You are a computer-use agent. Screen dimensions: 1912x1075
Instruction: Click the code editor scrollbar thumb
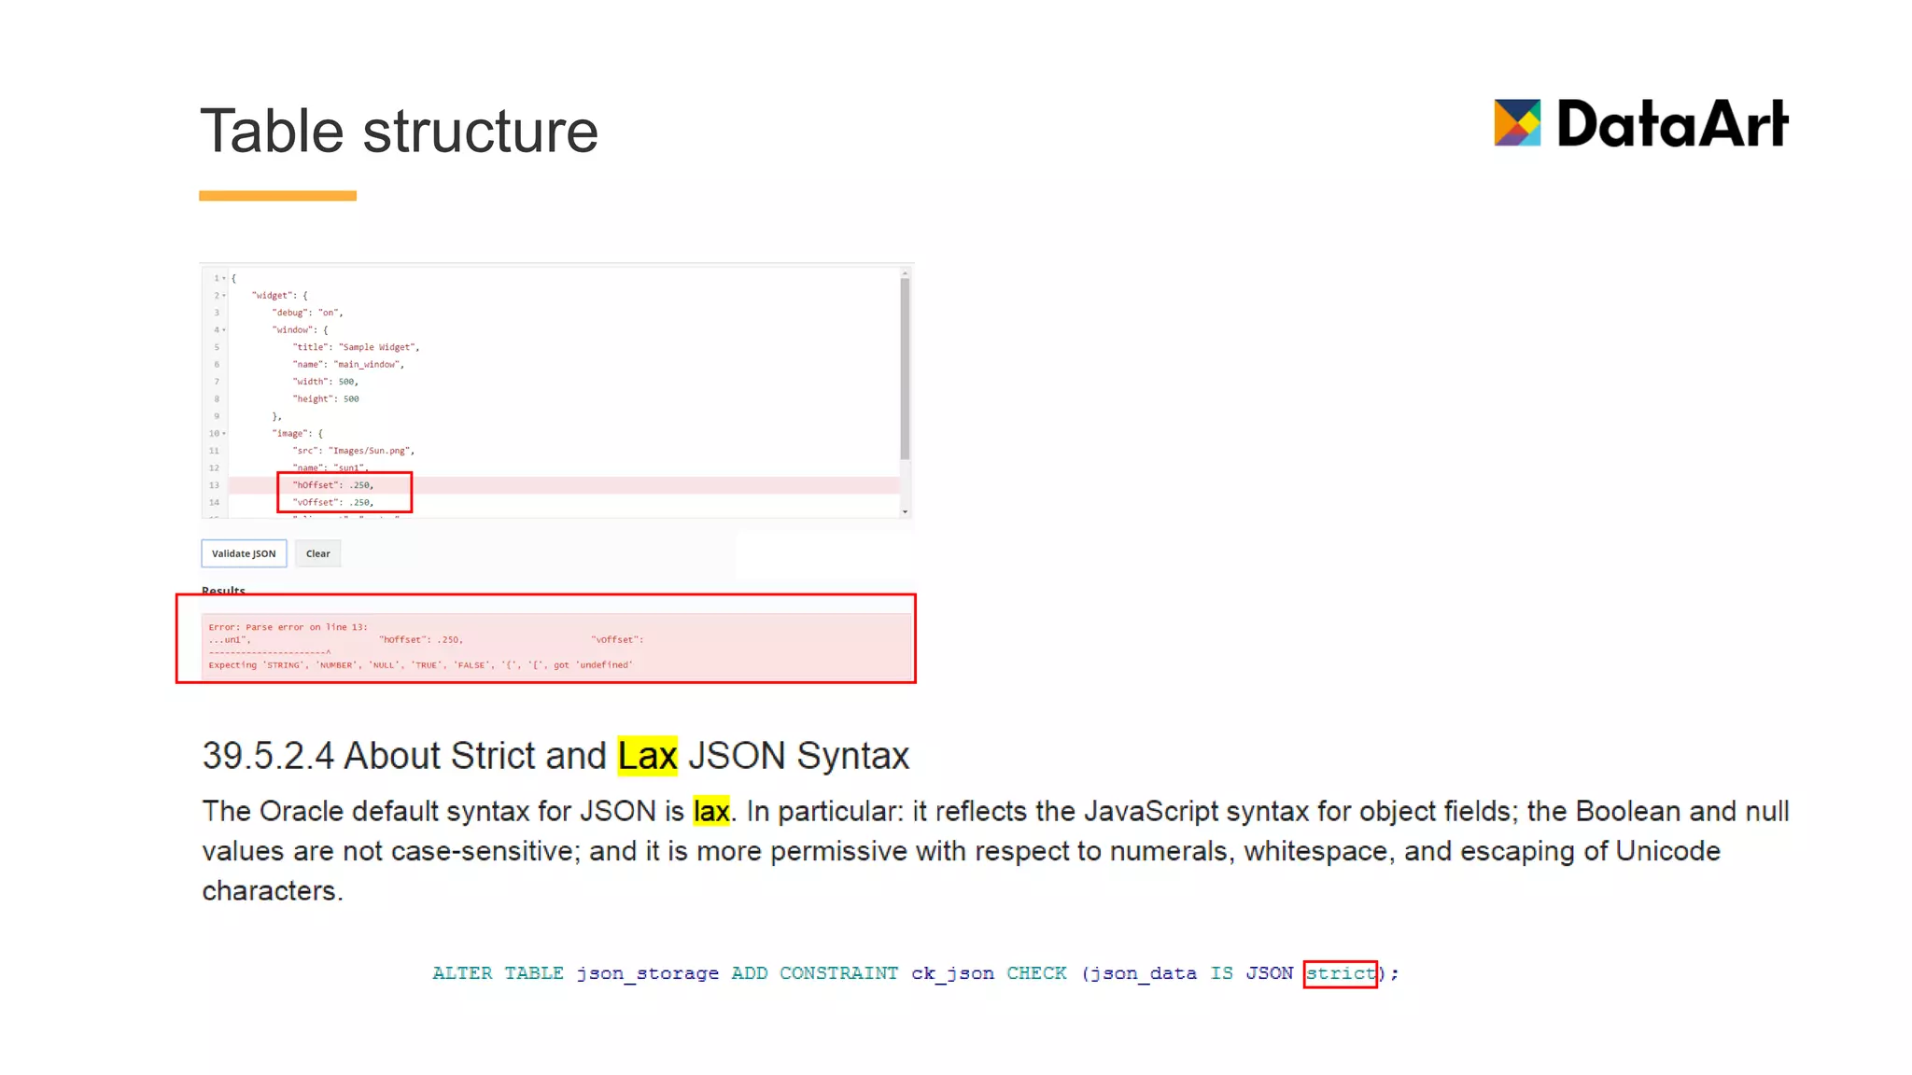point(905,369)
